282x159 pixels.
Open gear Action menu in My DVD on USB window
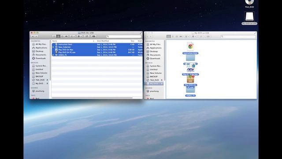point(194,37)
